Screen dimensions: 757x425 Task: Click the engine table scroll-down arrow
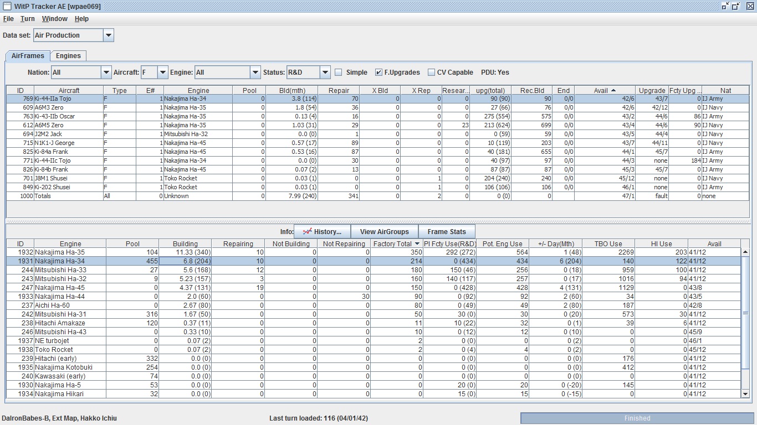745,394
